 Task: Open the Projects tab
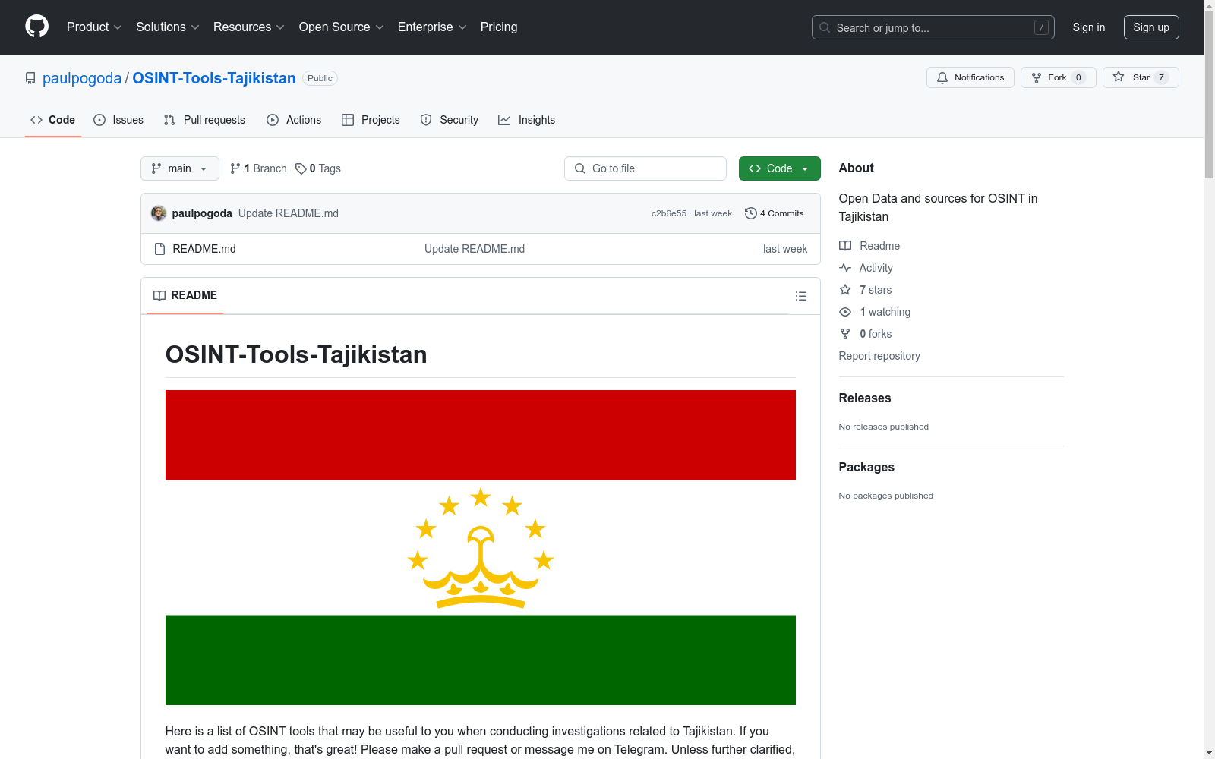tap(371, 120)
